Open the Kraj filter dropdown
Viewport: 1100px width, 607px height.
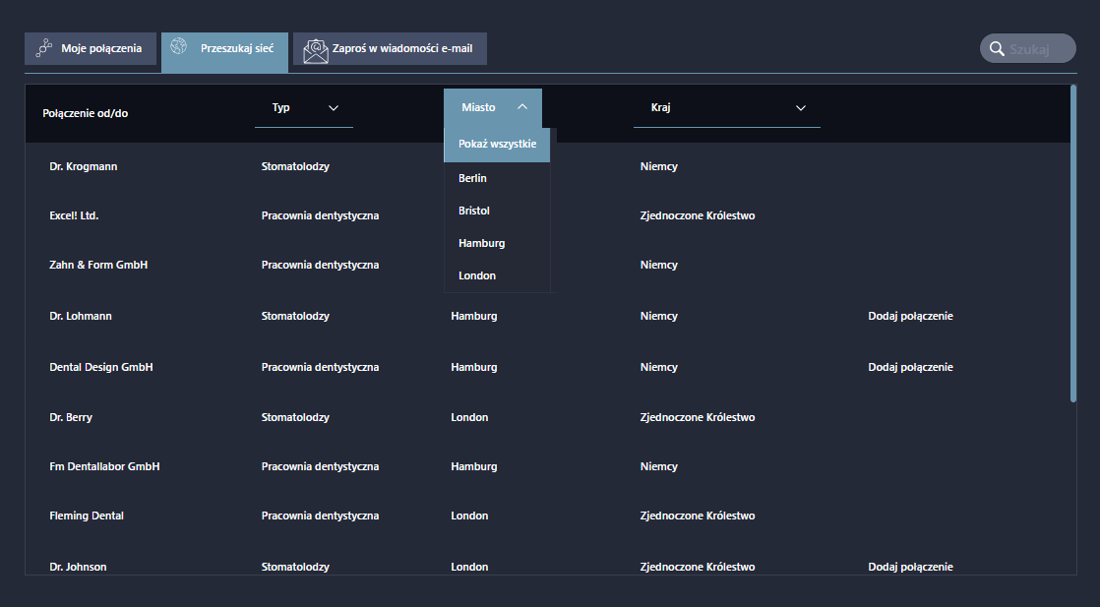tap(726, 107)
